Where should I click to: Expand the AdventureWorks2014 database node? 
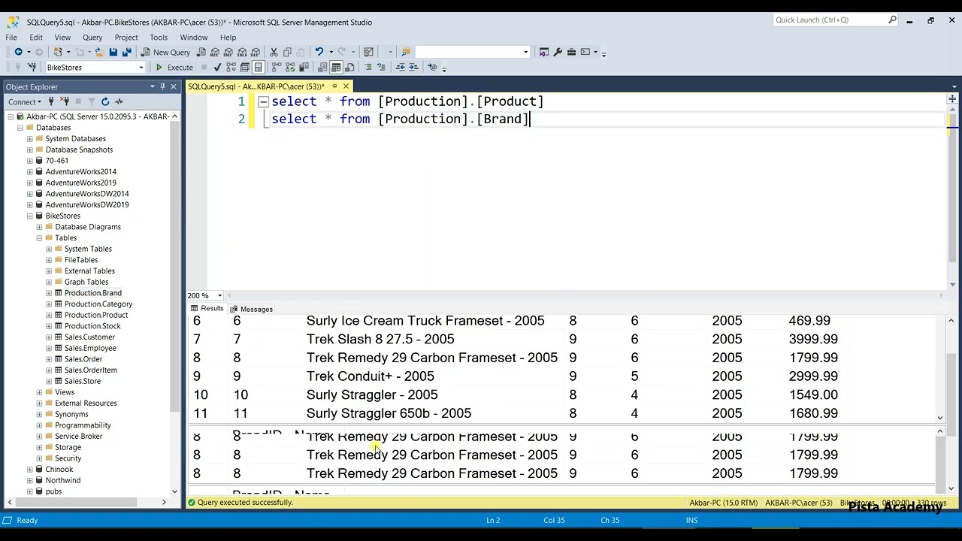(x=29, y=171)
